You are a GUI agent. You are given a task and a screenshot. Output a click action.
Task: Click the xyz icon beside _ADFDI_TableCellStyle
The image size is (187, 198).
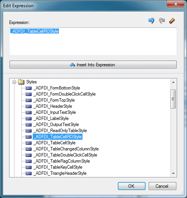[29, 143]
